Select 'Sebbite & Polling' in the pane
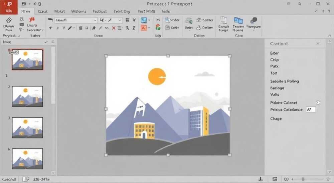The image size is (334, 183). point(285,81)
